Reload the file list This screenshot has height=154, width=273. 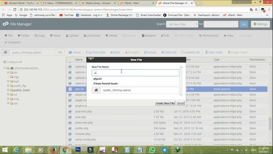tap(150, 52)
